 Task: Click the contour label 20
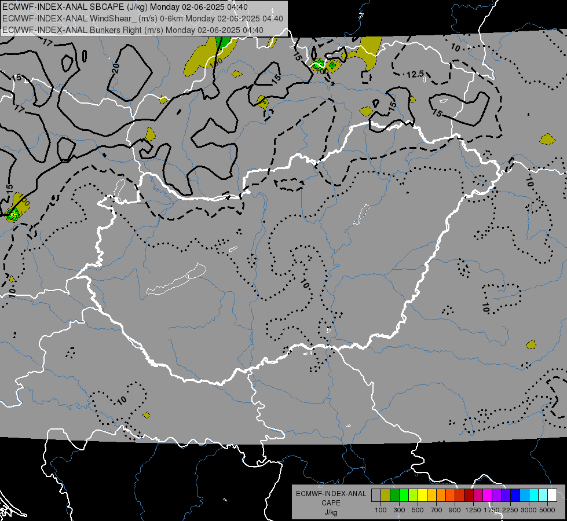[116, 68]
